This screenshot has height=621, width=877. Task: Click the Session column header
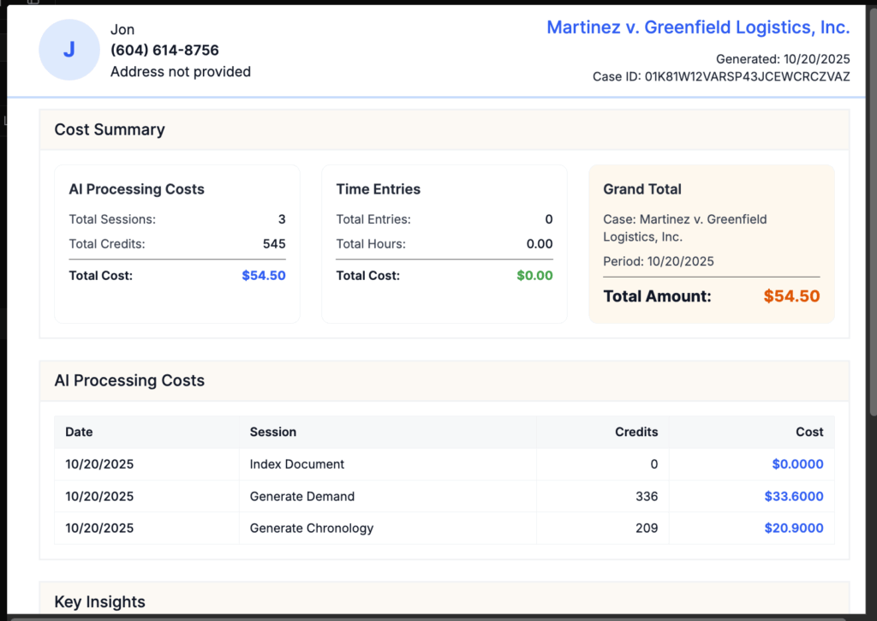[273, 432]
